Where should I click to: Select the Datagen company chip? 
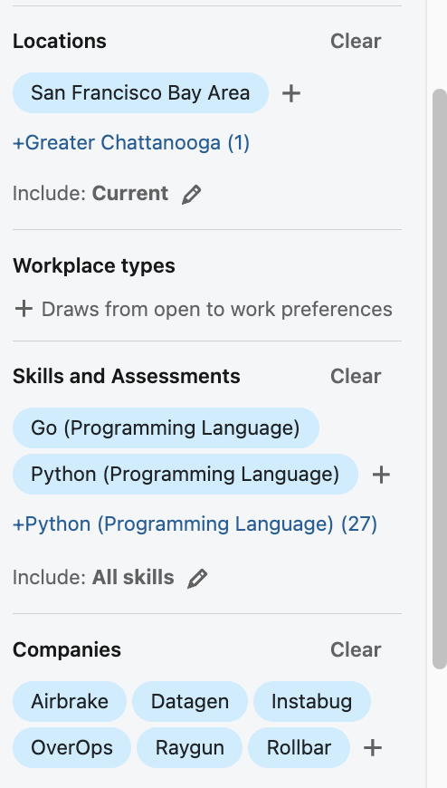coord(190,702)
